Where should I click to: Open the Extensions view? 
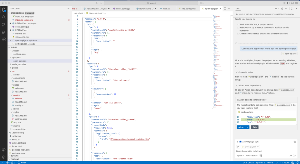click(x=4, y=39)
